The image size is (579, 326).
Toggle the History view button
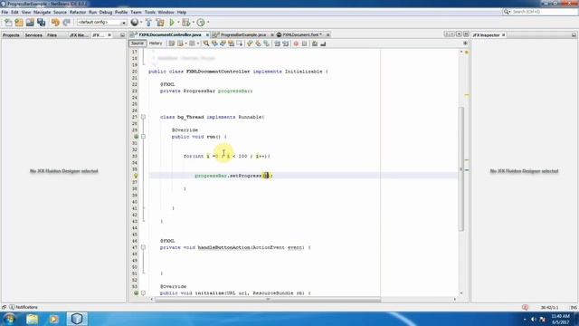(156, 43)
